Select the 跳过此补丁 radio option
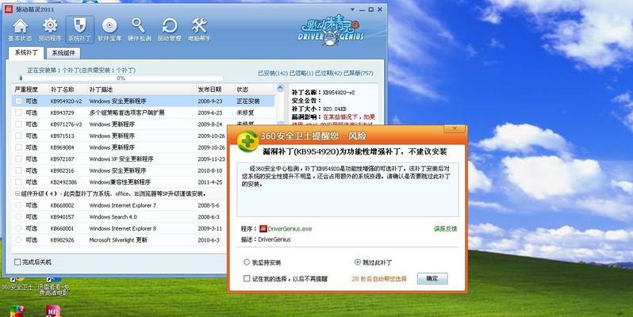This screenshot has width=633, height=317. pyautogui.click(x=357, y=262)
